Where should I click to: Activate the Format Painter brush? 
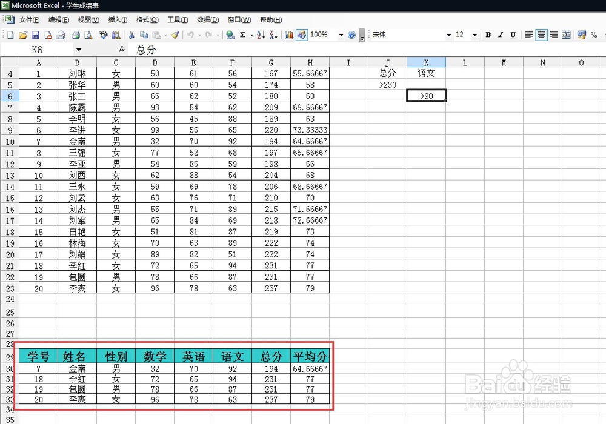175,35
